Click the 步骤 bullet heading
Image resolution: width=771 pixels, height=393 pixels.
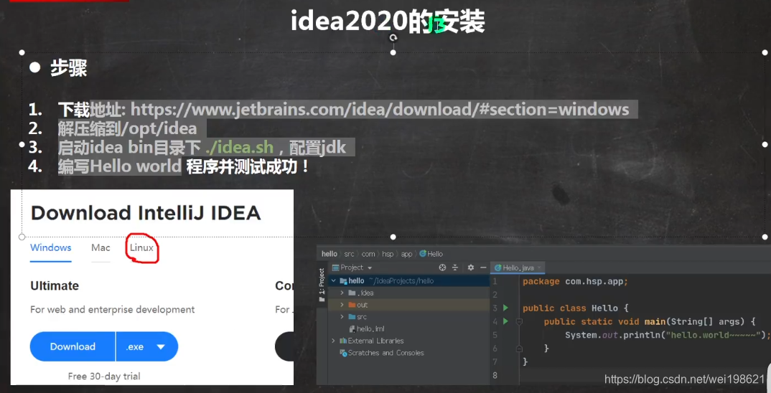click(69, 68)
